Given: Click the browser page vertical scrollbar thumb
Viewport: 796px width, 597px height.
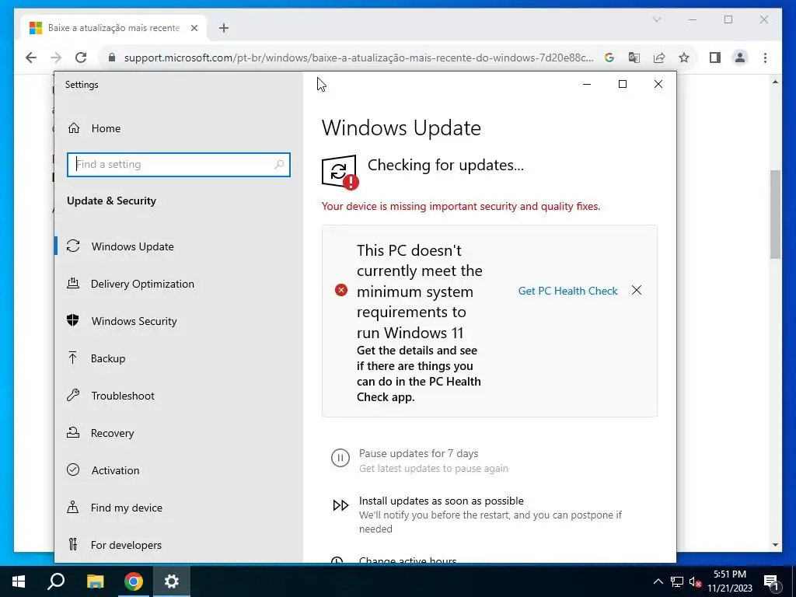Looking at the screenshot, I should 775,215.
